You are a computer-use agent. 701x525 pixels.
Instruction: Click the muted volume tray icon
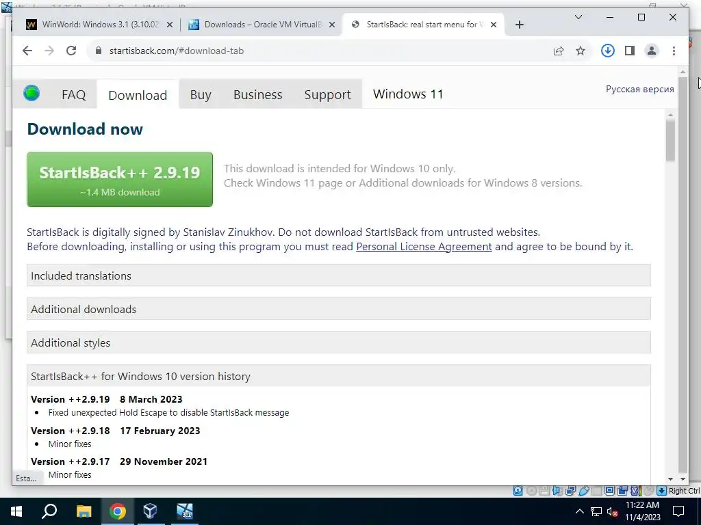pyautogui.click(x=613, y=511)
